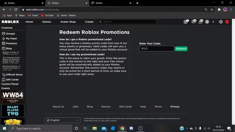Open the Mail app from the taskbar
This screenshot has height=132, width=235.
(x=104, y=128)
